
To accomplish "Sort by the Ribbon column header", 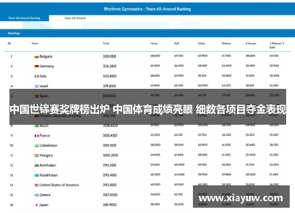I will (227, 44).
